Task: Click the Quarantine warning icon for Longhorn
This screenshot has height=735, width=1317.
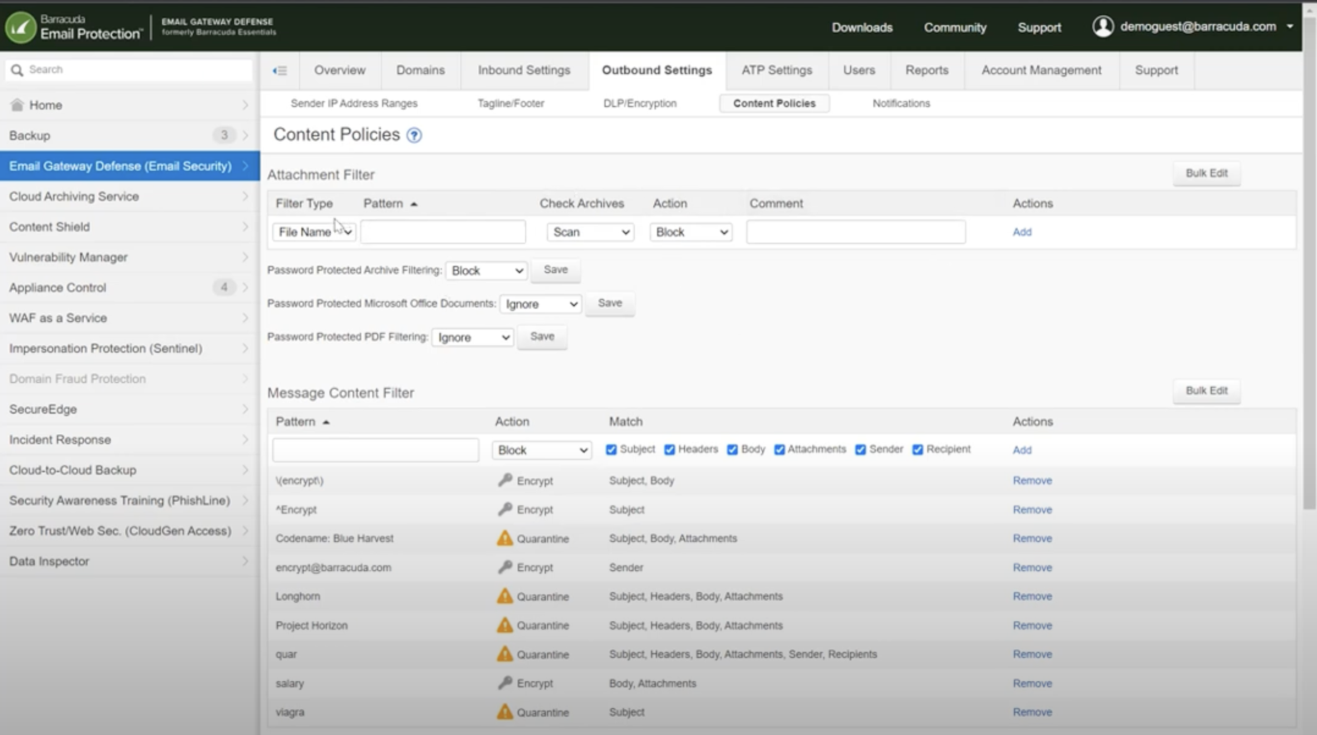Action: click(504, 596)
